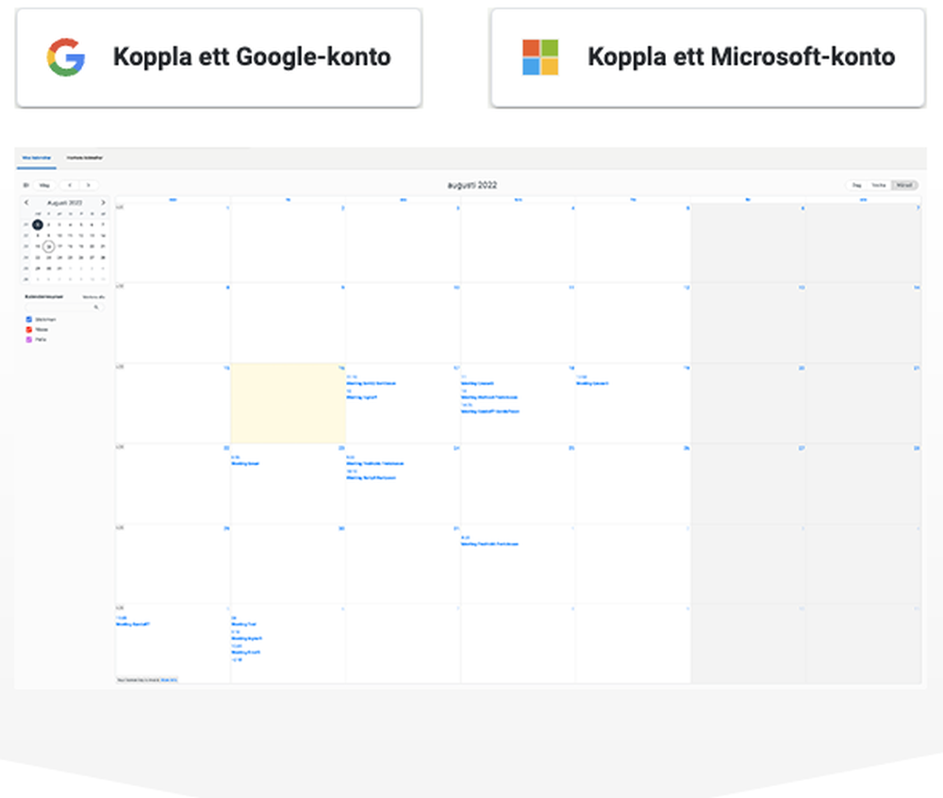Screen dimensions: 943x798
Task: Toggle the purple calendar checkbox
Action: [x=28, y=340]
